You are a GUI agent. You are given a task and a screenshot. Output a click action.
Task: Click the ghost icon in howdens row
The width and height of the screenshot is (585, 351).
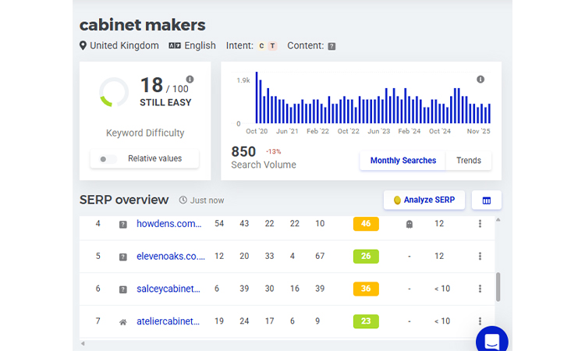409,224
